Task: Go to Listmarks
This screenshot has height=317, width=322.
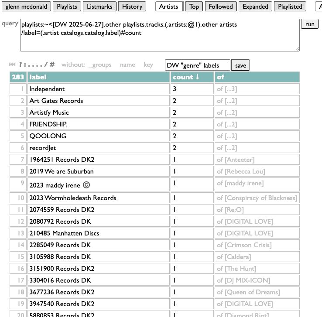Action: coord(99,7)
